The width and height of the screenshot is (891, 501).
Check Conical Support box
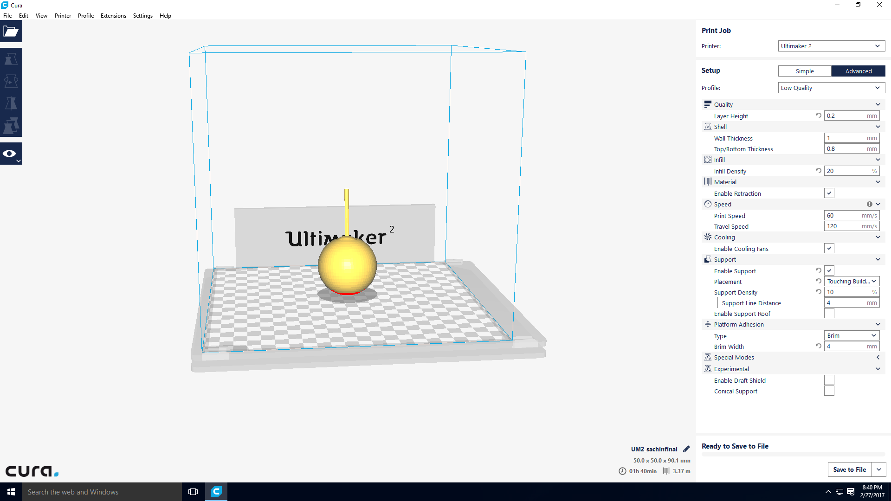[829, 391]
